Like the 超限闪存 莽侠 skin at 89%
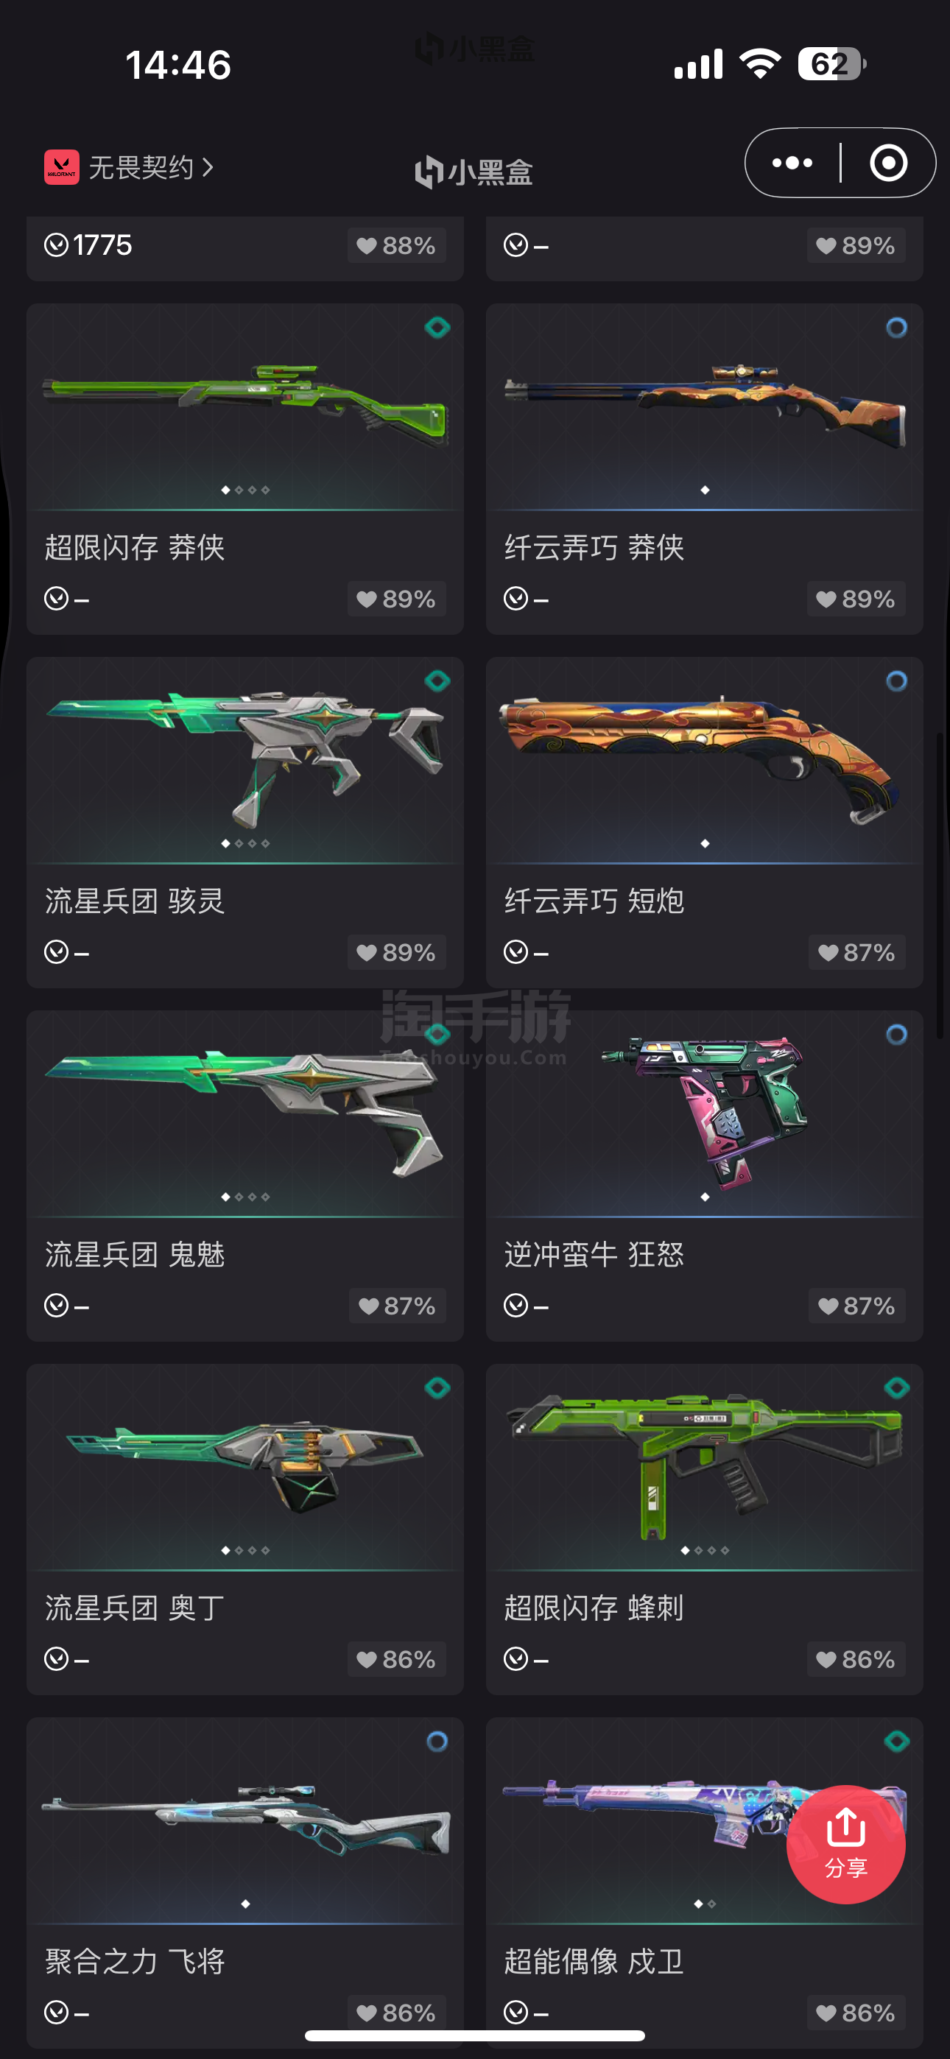This screenshot has height=2059, width=950. [x=396, y=599]
